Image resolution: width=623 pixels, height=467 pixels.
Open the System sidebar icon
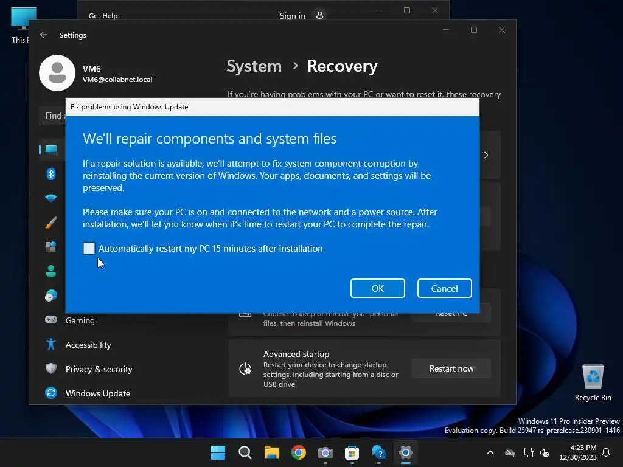(51, 150)
